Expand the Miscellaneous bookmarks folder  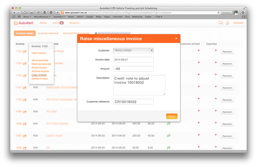pos(42,17)
